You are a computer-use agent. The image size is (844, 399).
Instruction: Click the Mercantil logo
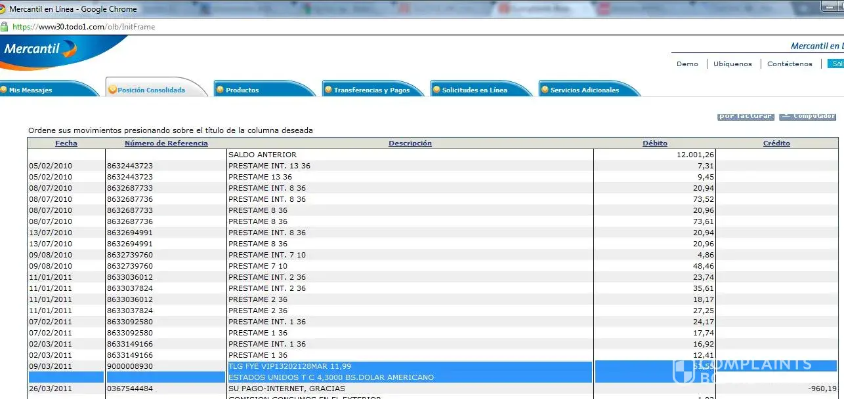click(41, 48)
